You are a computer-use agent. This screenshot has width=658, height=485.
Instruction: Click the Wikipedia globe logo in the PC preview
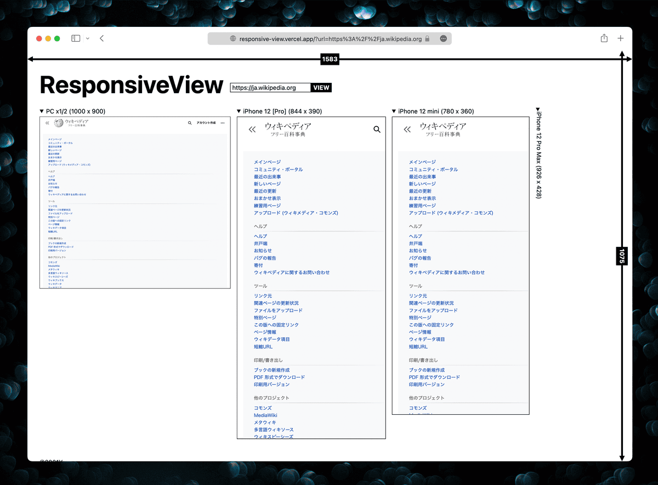point(58,123)
